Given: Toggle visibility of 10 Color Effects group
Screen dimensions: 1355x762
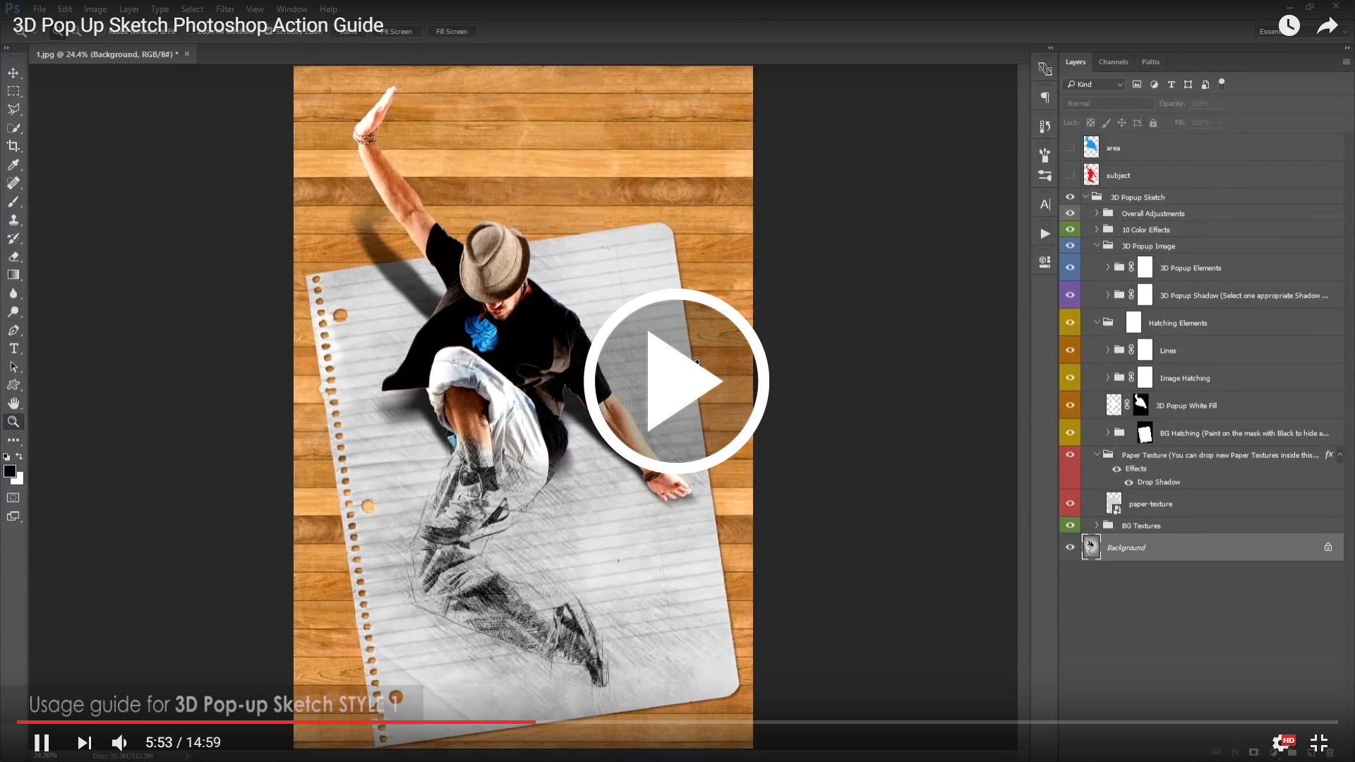Looking at the screenshot, I should tap(1070, 229).
